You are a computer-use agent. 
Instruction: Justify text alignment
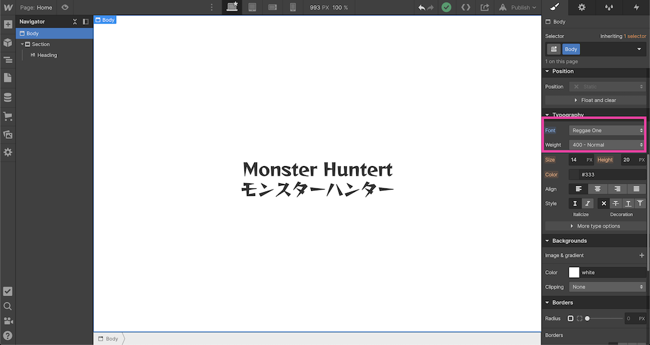click(636, 189)
